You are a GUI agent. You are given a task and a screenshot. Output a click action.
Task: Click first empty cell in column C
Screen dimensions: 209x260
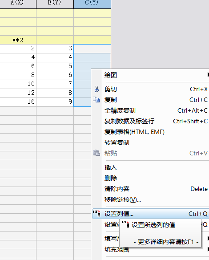[92, 49]
